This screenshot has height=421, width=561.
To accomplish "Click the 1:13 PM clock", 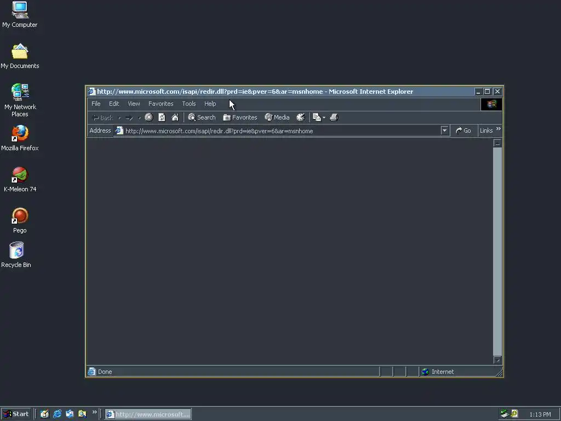I will pyautogui.click(x=540, y=414).
